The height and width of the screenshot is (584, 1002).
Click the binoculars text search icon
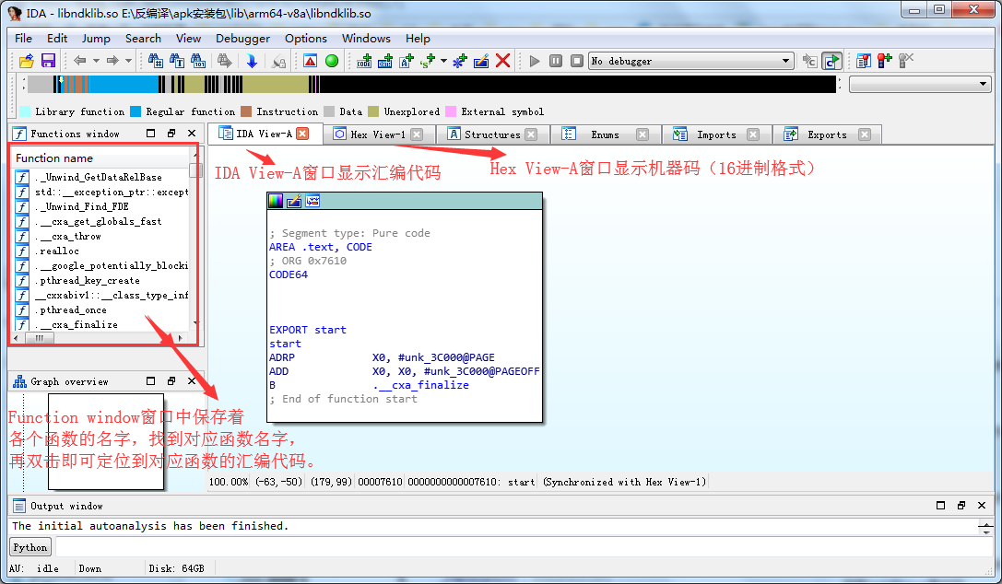click(177, 61)
